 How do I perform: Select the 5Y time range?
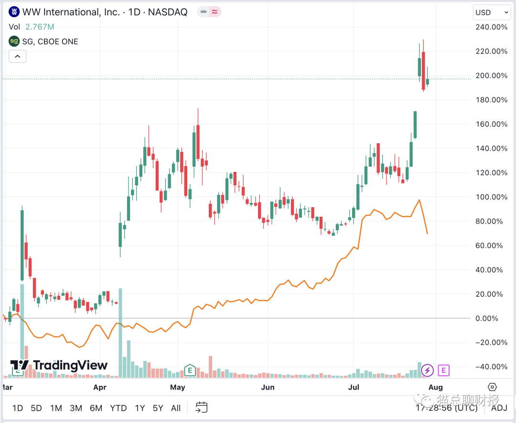point(158,408)
